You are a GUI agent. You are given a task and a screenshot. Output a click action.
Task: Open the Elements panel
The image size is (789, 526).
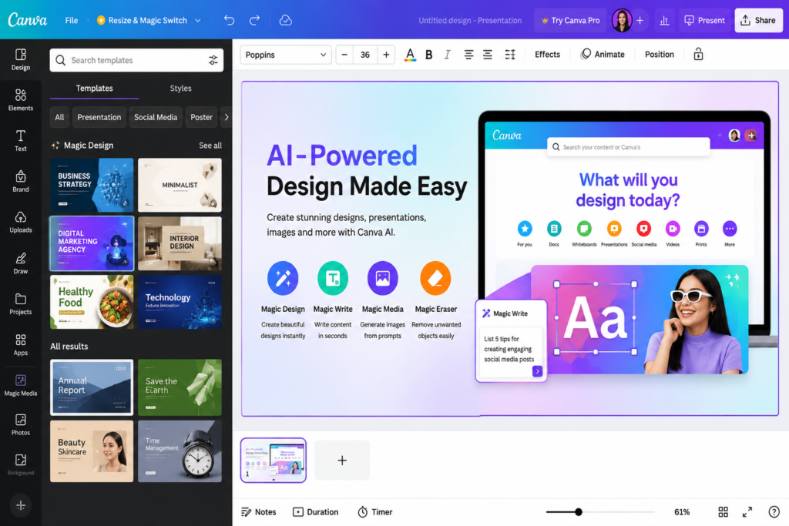(21, 100)
